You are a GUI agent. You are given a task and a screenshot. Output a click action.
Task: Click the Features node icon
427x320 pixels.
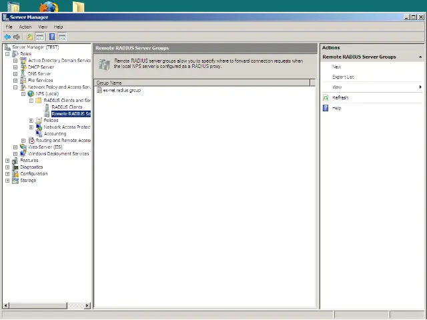[x=15, y=161]
